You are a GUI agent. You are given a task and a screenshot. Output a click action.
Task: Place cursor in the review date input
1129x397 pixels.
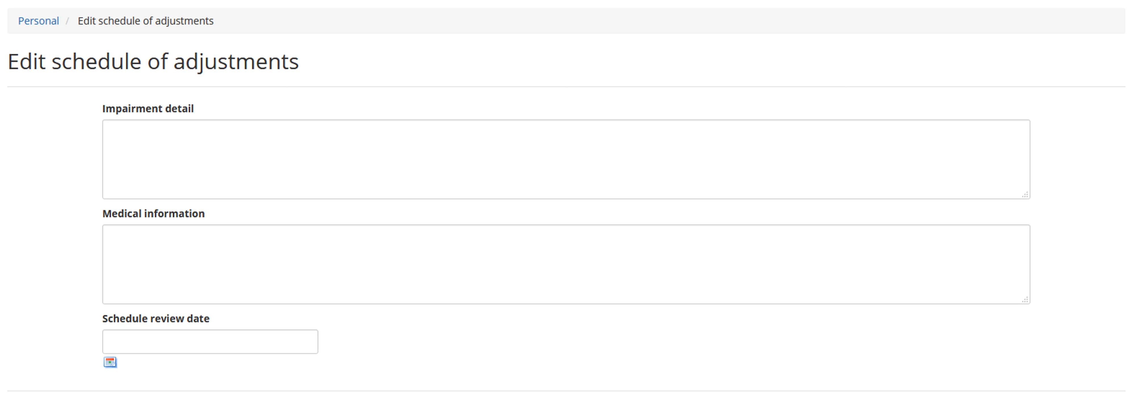click(210, 341)
